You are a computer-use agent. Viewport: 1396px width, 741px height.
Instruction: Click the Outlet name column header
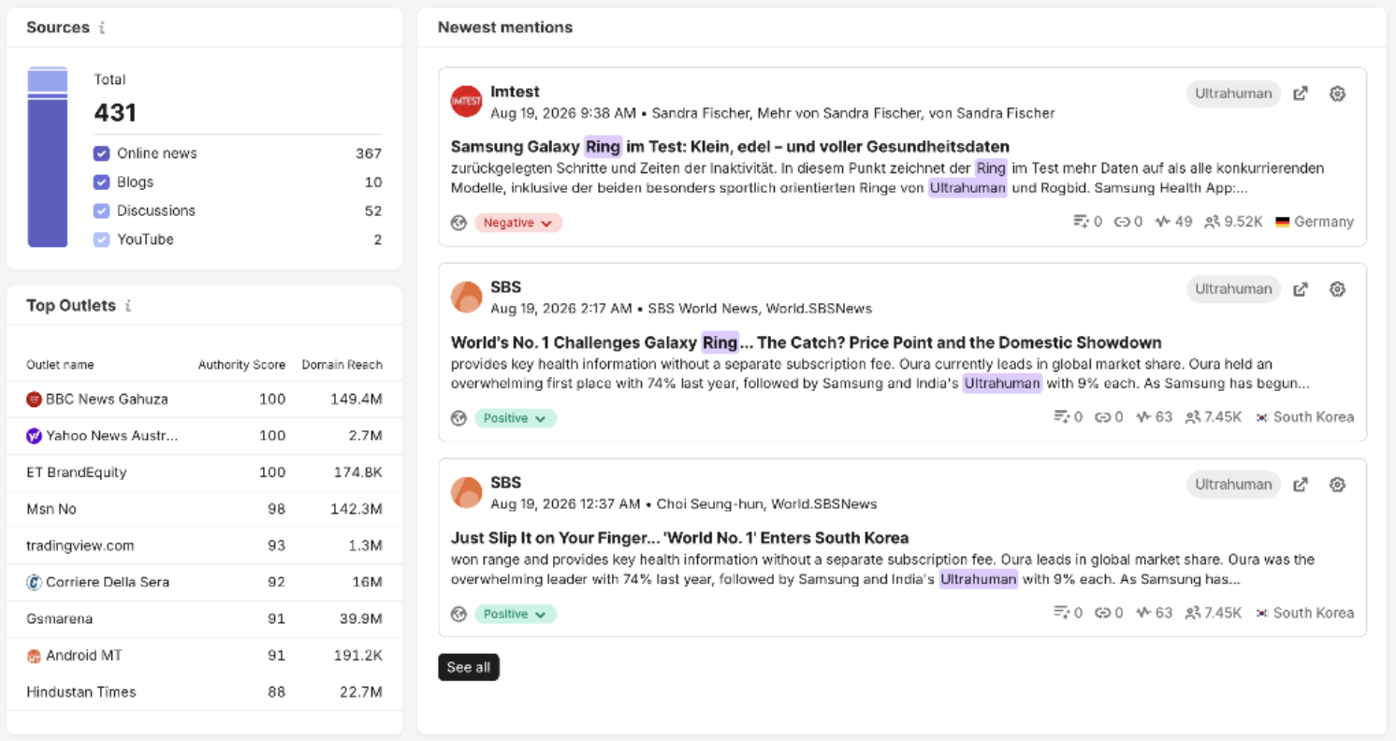pos(60,365)
